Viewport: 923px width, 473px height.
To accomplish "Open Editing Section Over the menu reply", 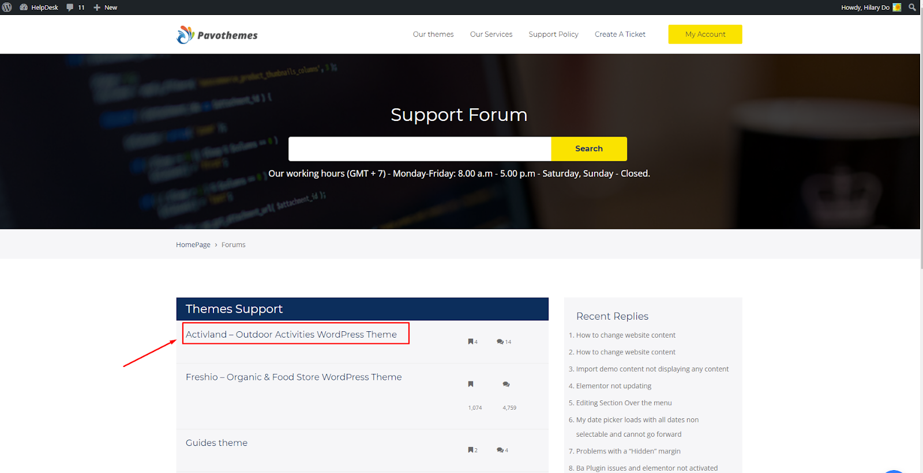I will (x=624, y=403).
